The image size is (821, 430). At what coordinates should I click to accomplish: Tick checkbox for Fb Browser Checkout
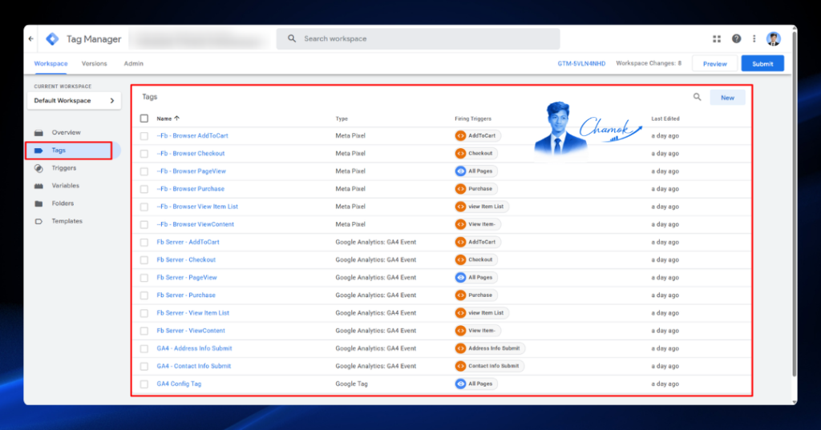click(x=144, y=153)
